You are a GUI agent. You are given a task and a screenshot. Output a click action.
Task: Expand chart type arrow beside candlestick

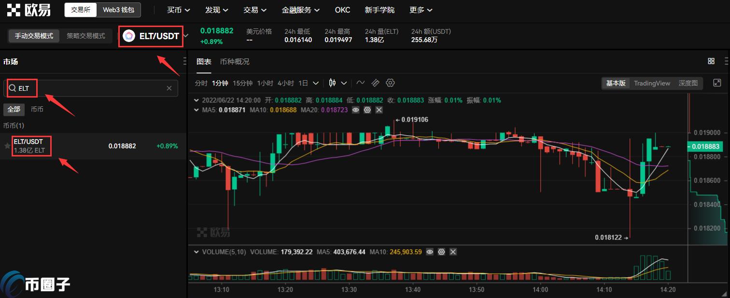point(344,83)
